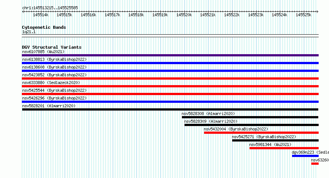Click the blue bar under dgv369n223
Image resolution: width=329 pixels, height=178 pixels.
[305, 156]
